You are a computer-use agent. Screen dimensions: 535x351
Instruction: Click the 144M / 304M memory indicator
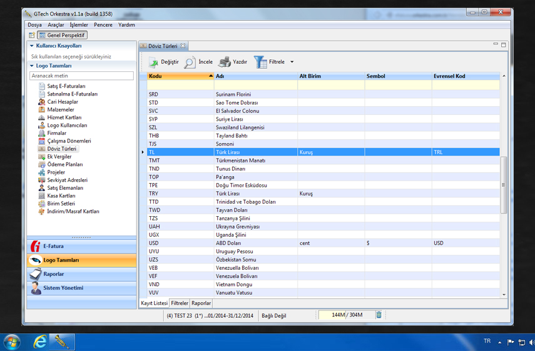point(347,315)
